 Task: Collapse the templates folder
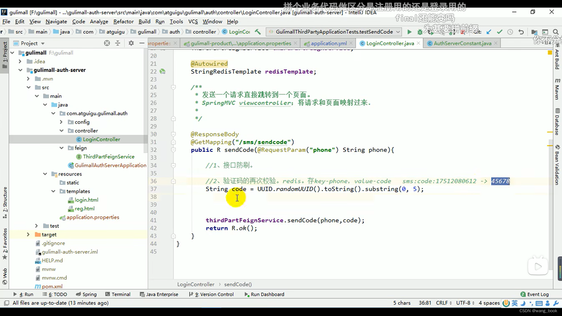pos(53,191)
